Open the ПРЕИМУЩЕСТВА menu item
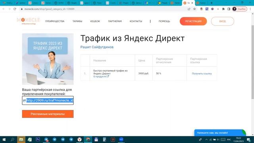This screenshot has width=254, height=143. (x=55, y=21)
